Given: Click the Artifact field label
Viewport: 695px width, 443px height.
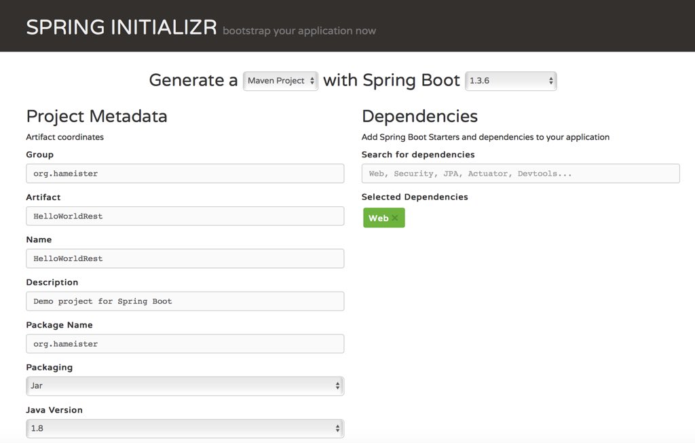Looking at the screenshot, I should click(43, 197).
